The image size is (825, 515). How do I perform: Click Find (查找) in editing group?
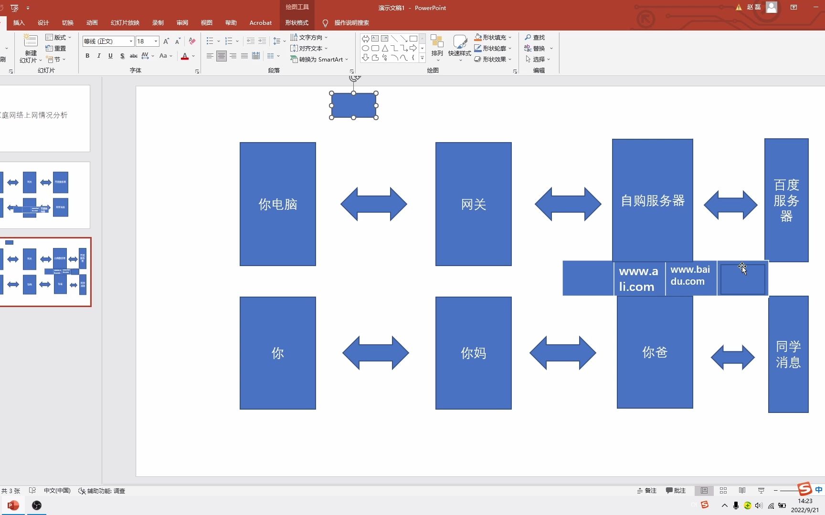535,37
